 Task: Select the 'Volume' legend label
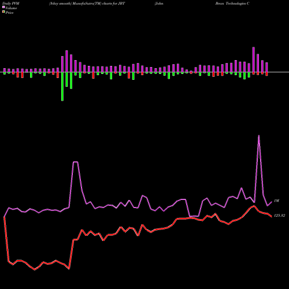tap(11, 8)
